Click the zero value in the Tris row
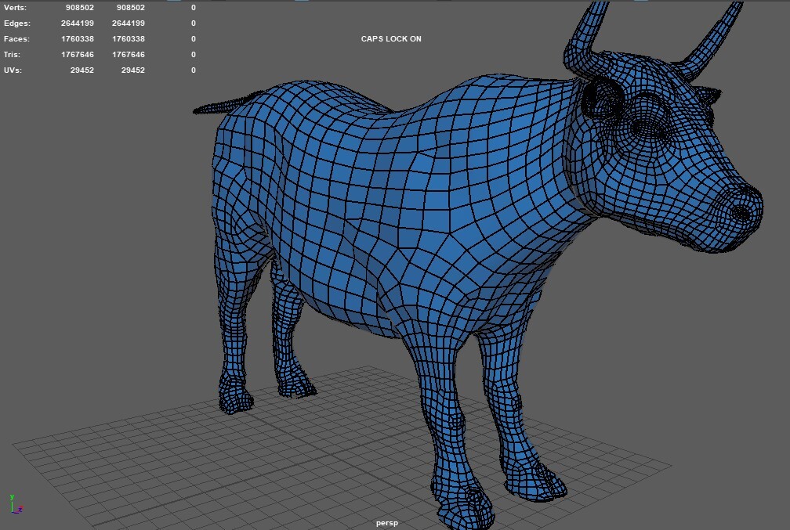Screen dimensions: 790x530 coord(194,54)
